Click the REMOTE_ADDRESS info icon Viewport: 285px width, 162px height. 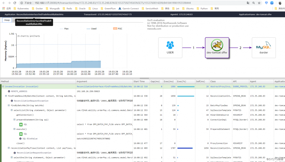click(x=9, y=91)
